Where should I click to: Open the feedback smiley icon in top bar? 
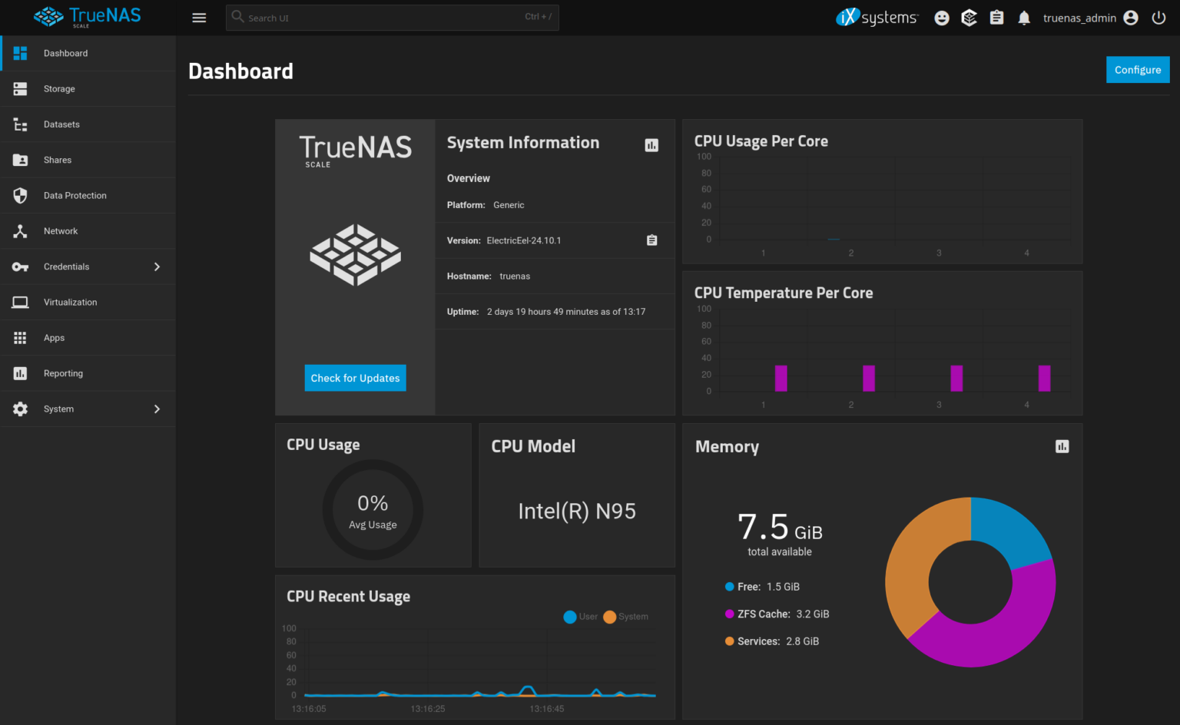click(x=942, y=17)
